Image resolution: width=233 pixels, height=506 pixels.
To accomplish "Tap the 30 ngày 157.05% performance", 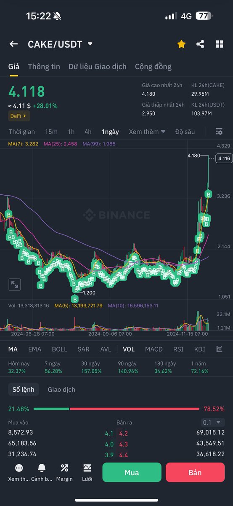I will point(91,367).
